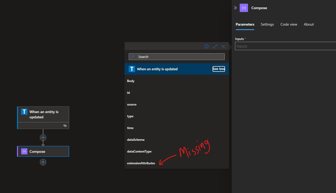The height and width of the screenshot is (193, 336).
Task: Switch to the Settings tab
Action: click(x=267, y=24)
